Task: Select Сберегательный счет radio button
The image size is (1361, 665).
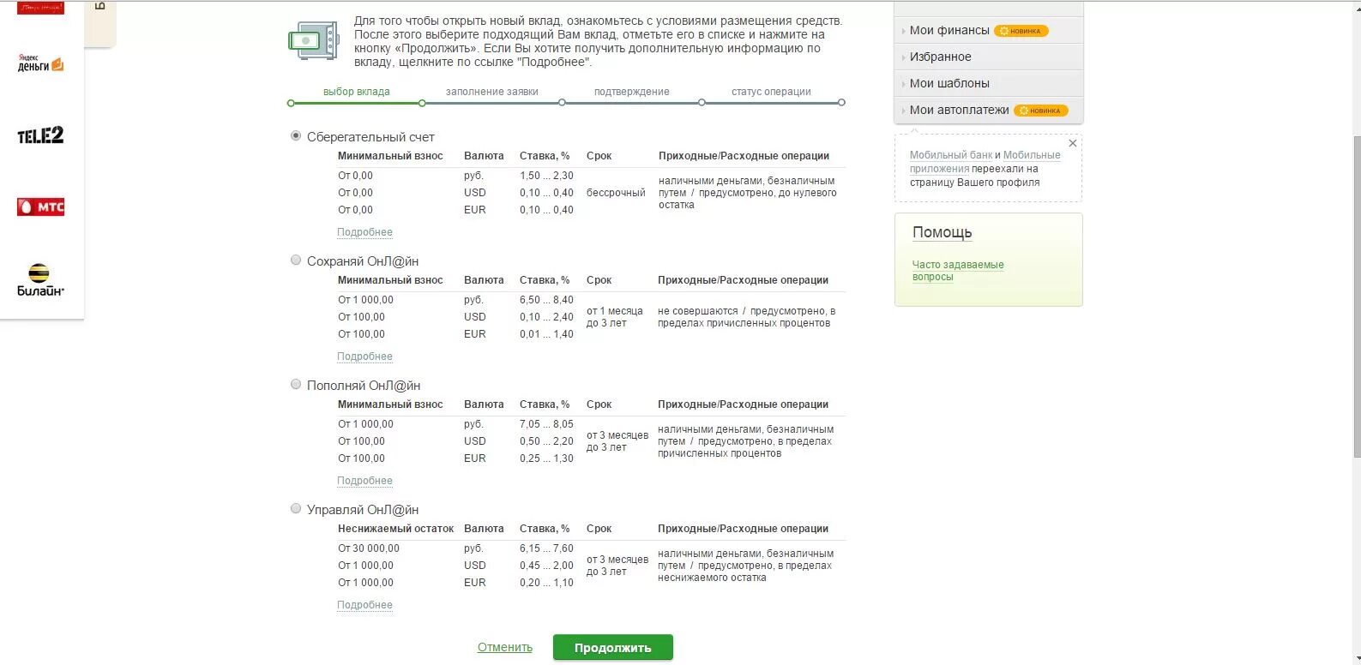Action: point(296,136)
